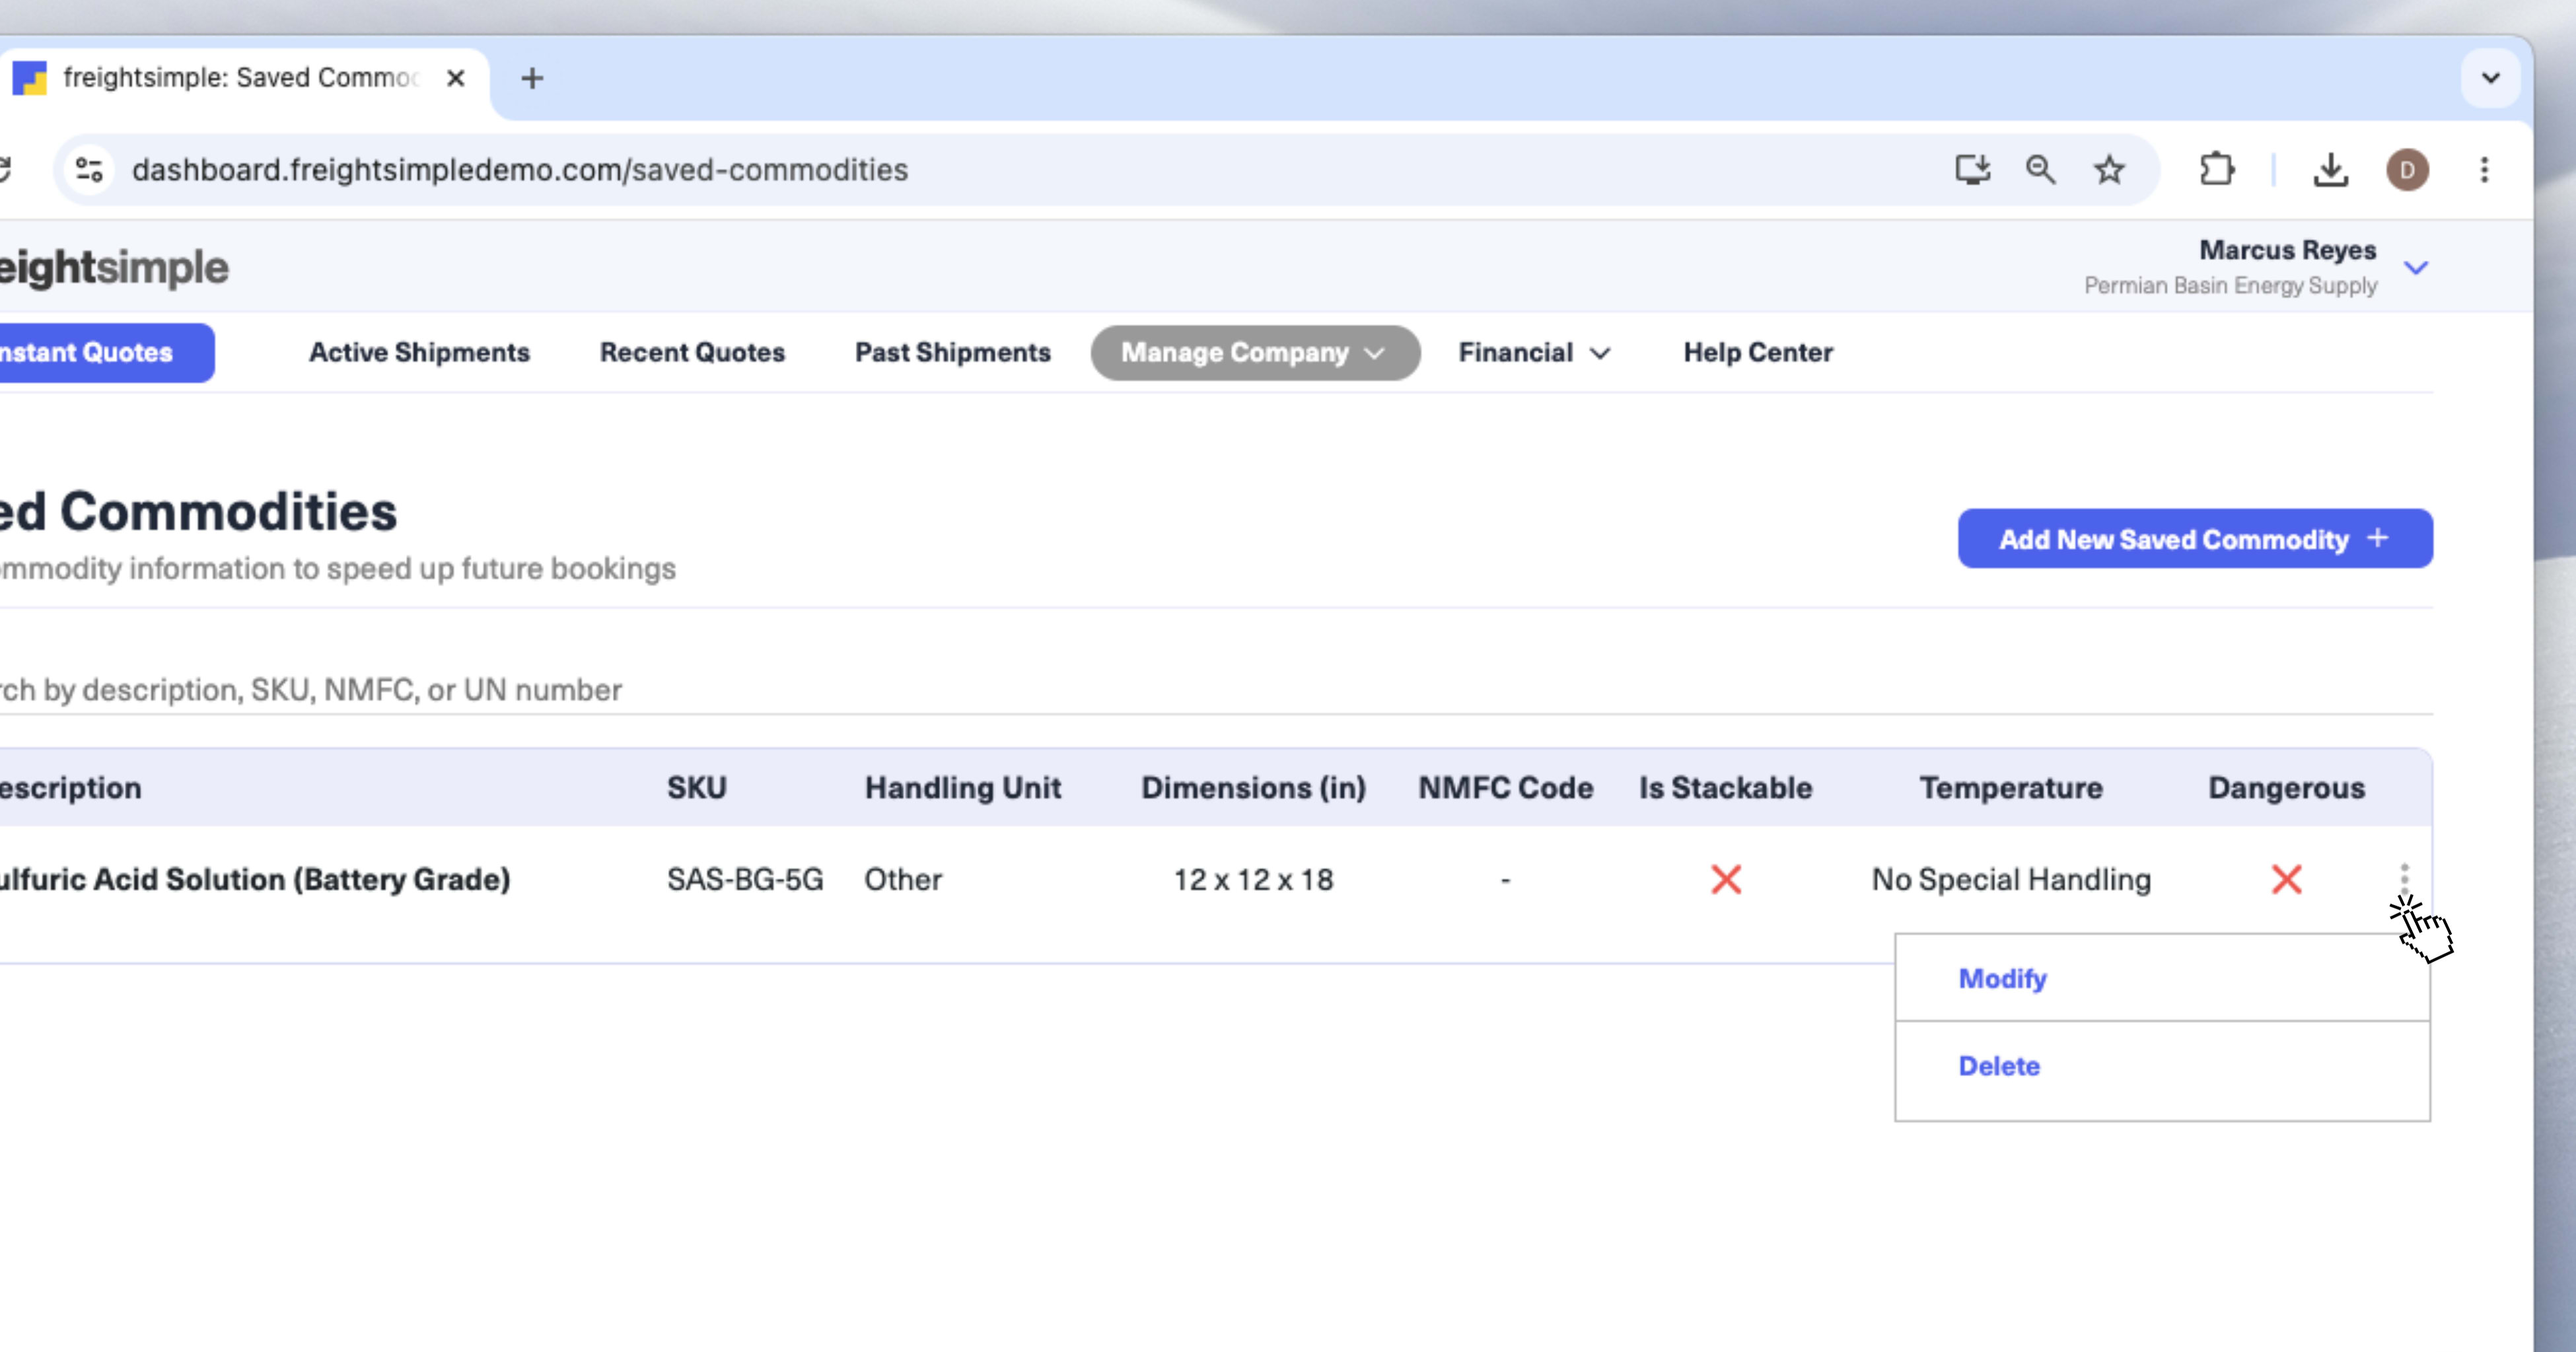Bookmark this page with the star

tap(2109, 170)
